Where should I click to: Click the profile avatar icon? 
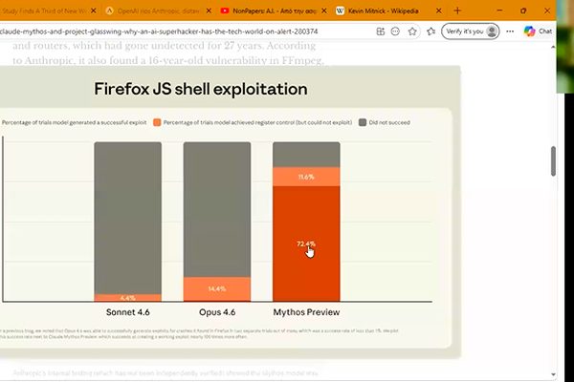click(x=492, y=32)
